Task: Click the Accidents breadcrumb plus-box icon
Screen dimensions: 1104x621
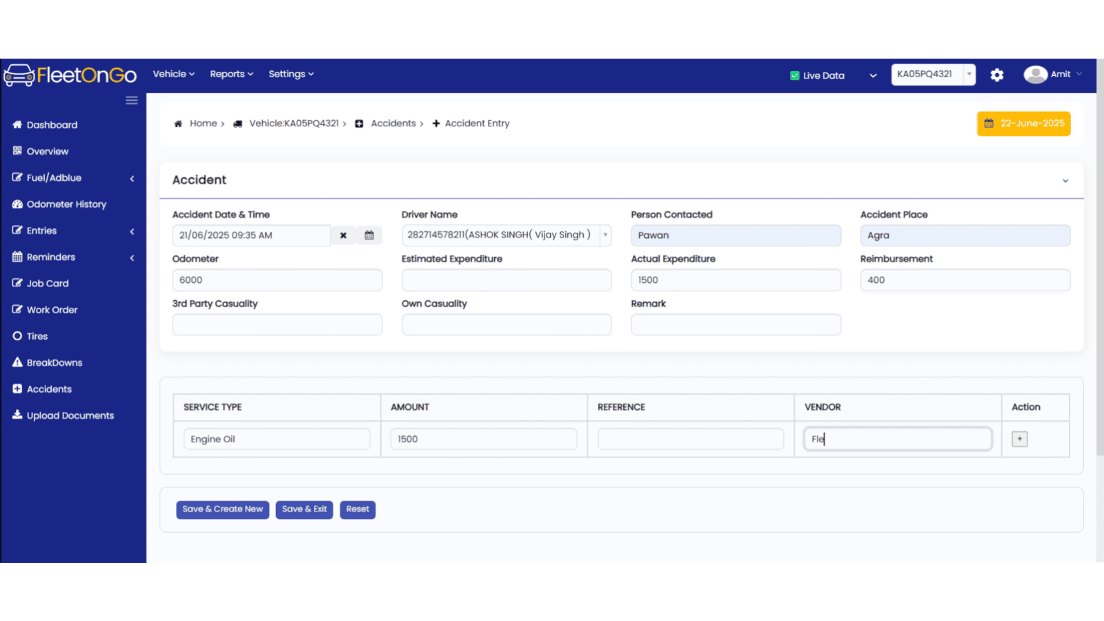Action: 359,124
